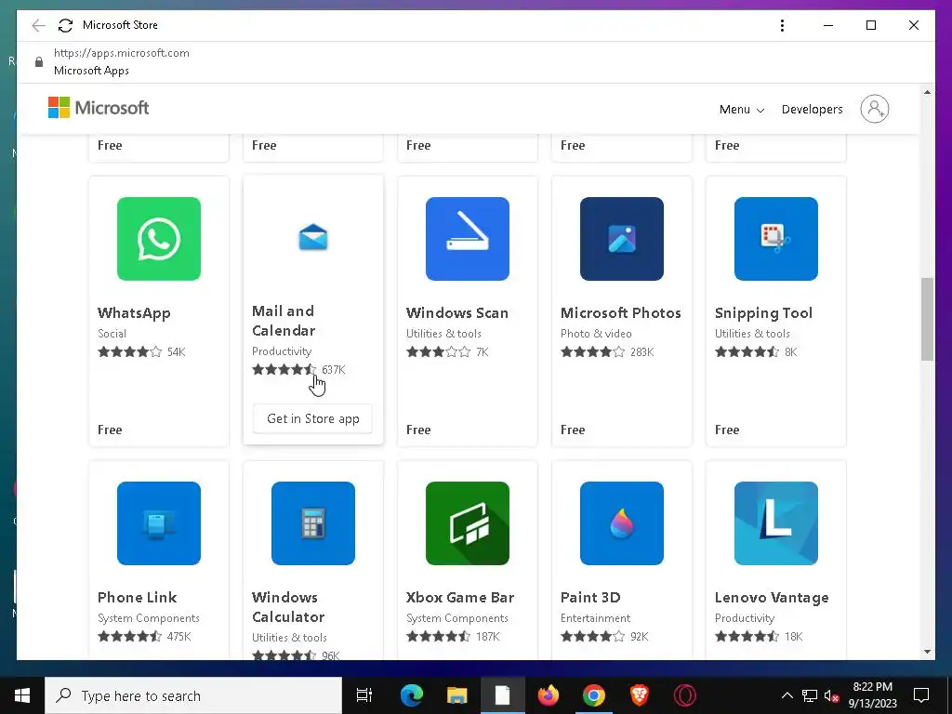Click Mail and Calendar's 637K rating
952x714 pixels.
[x=298, y=369]
